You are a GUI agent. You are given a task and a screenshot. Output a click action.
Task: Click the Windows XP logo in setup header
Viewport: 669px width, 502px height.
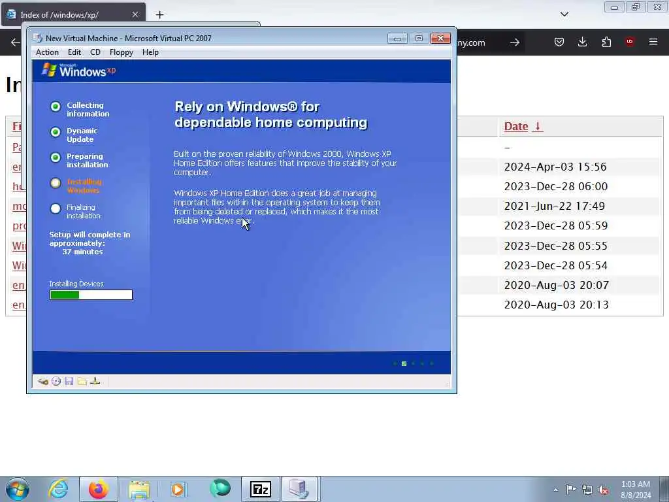(78, 71)
